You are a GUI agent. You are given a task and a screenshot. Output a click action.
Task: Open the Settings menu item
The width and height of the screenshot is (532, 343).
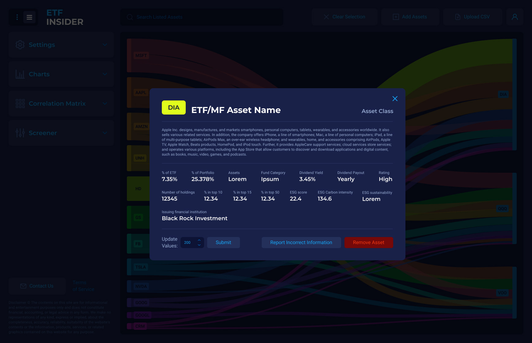pyautogui.click(x=61, y=45)
